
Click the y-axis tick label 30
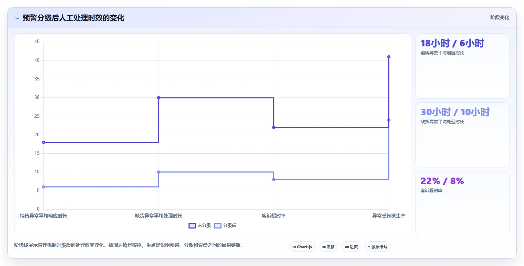pyautogui.click(x=37, y=97)
